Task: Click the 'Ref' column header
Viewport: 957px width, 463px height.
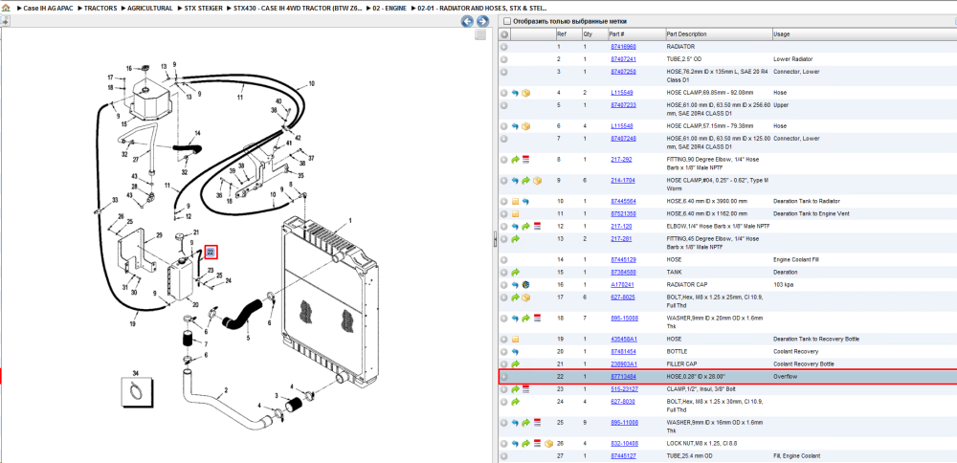Action: [568, 34]
